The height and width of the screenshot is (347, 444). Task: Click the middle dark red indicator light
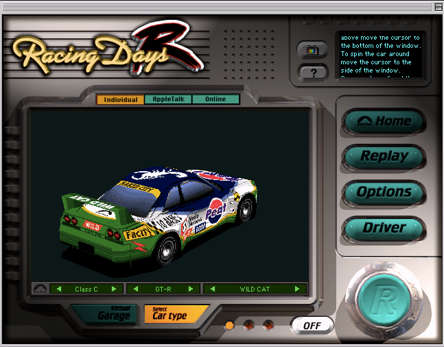pos(248,325)
